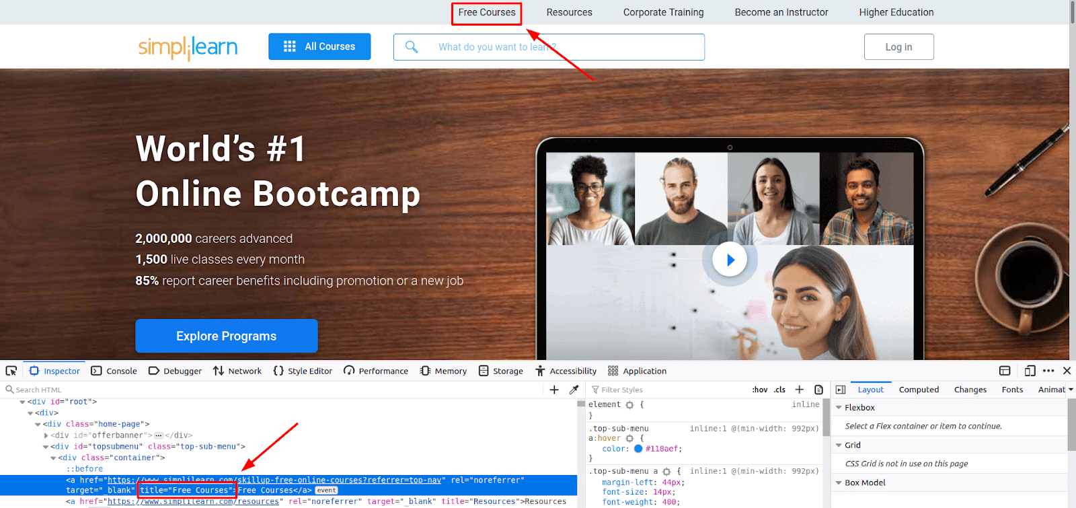
Task: Click the eyedropper color picker icon
Action: [x=574, y=390]
